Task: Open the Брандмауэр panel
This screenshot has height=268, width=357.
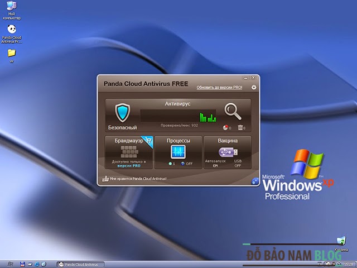Action: [x=129, y=152]
